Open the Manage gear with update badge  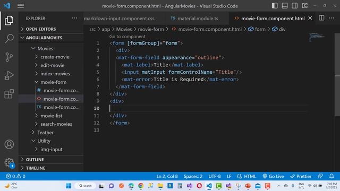[x=10, y=163]
